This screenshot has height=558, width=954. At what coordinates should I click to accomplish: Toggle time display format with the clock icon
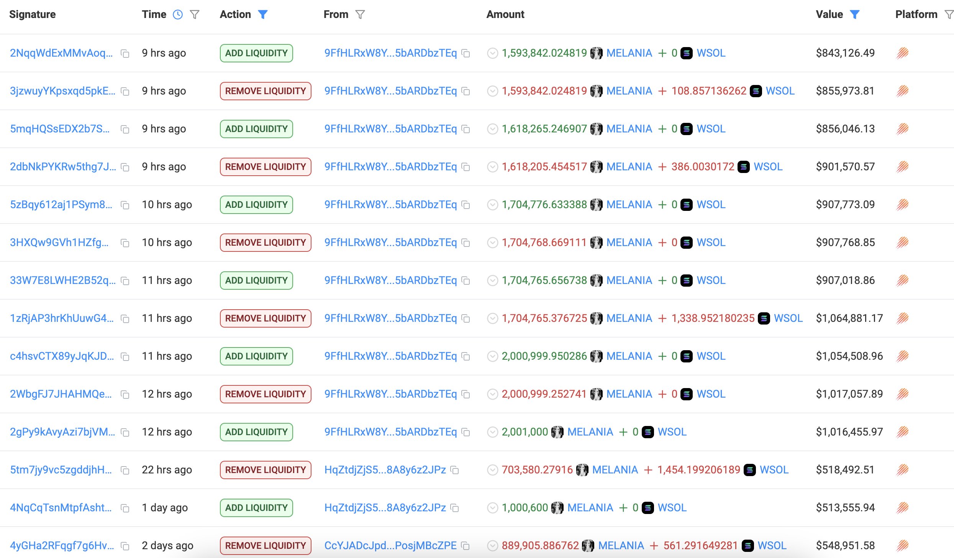(x=177, y=14)
